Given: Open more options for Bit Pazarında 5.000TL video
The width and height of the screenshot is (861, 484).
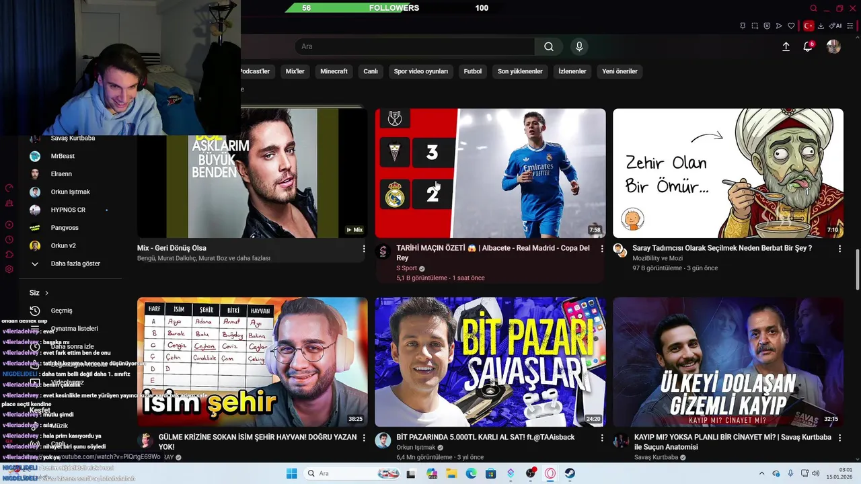Looking at the screenshot, I should pyautogui.click(x=602, y=438).
